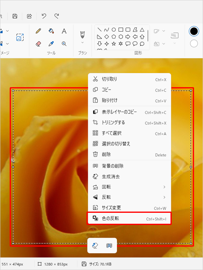Select the black primary color swatch
203x270 pixels.
tap(194, 31)
